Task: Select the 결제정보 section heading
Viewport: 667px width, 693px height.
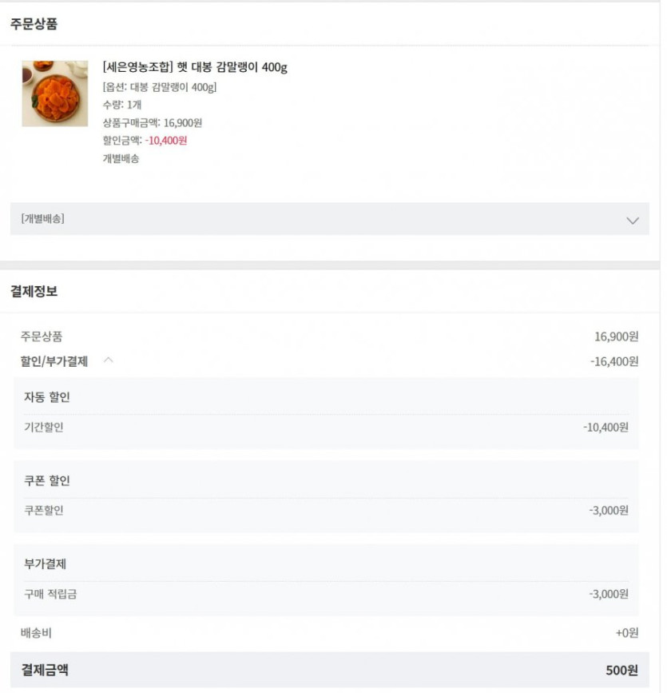Action: coord(34,291)
